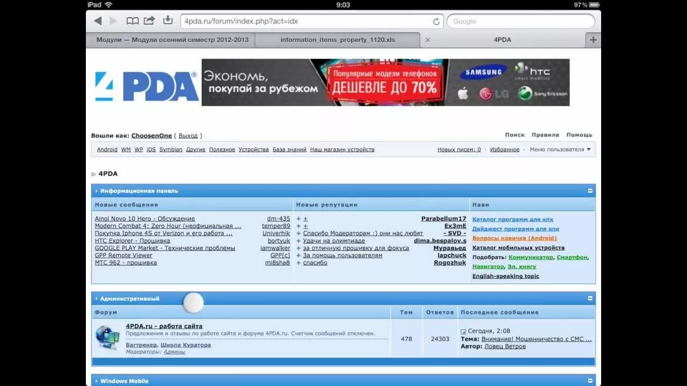The width and height of the screenshot is (687, 386).
Task: Open Школа Куратора subforum link
Action: (186, 345)
